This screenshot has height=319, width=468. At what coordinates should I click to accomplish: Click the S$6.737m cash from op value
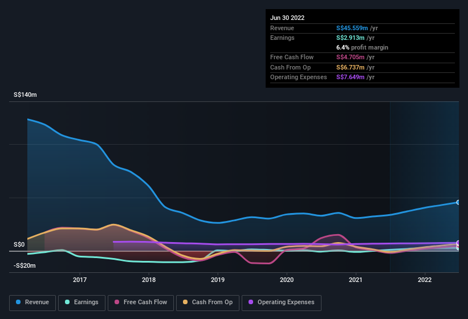click(350, 67)
